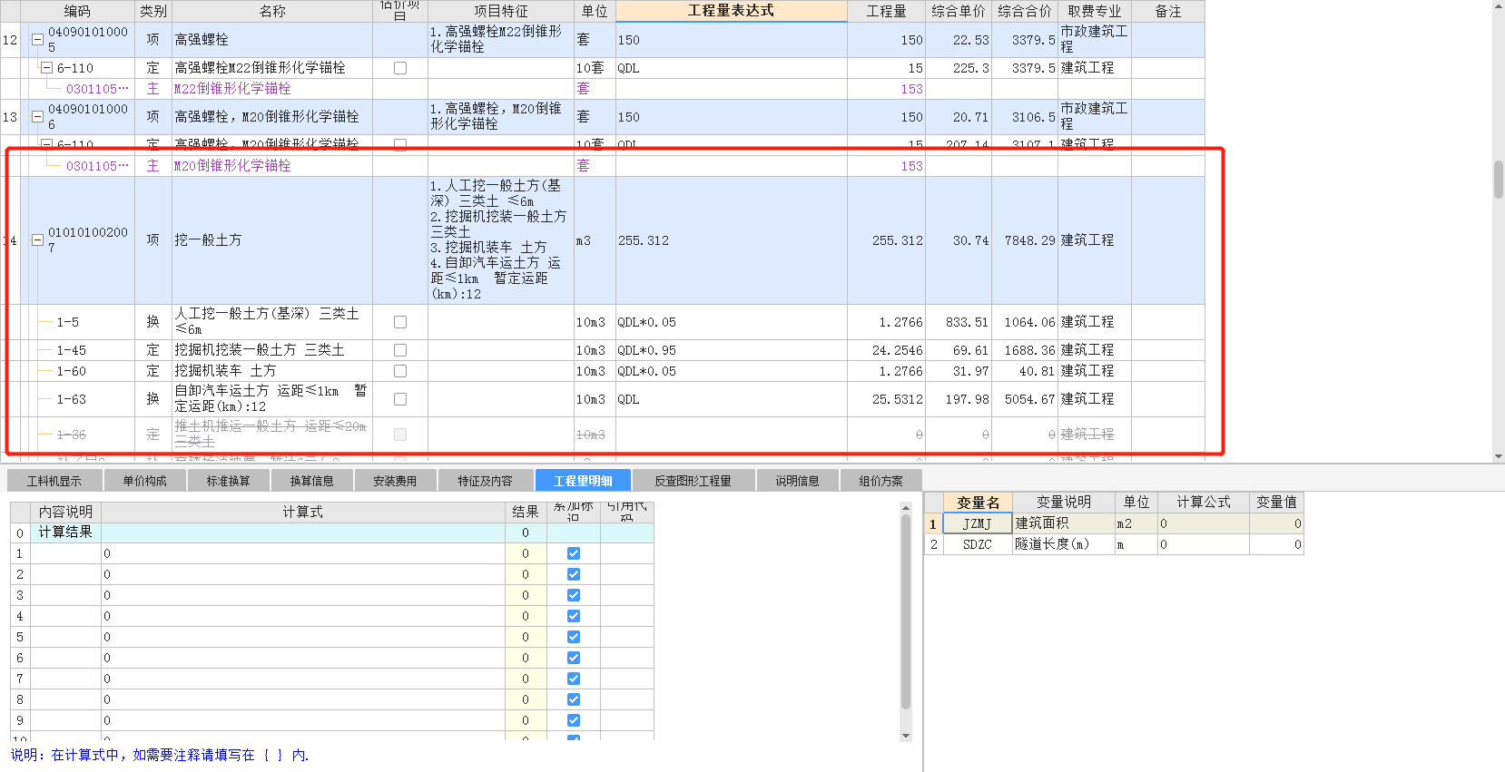Click main table scrollbar down arrow
The width and height of the screenshot is (1505, 772).
coord(1498,456)
